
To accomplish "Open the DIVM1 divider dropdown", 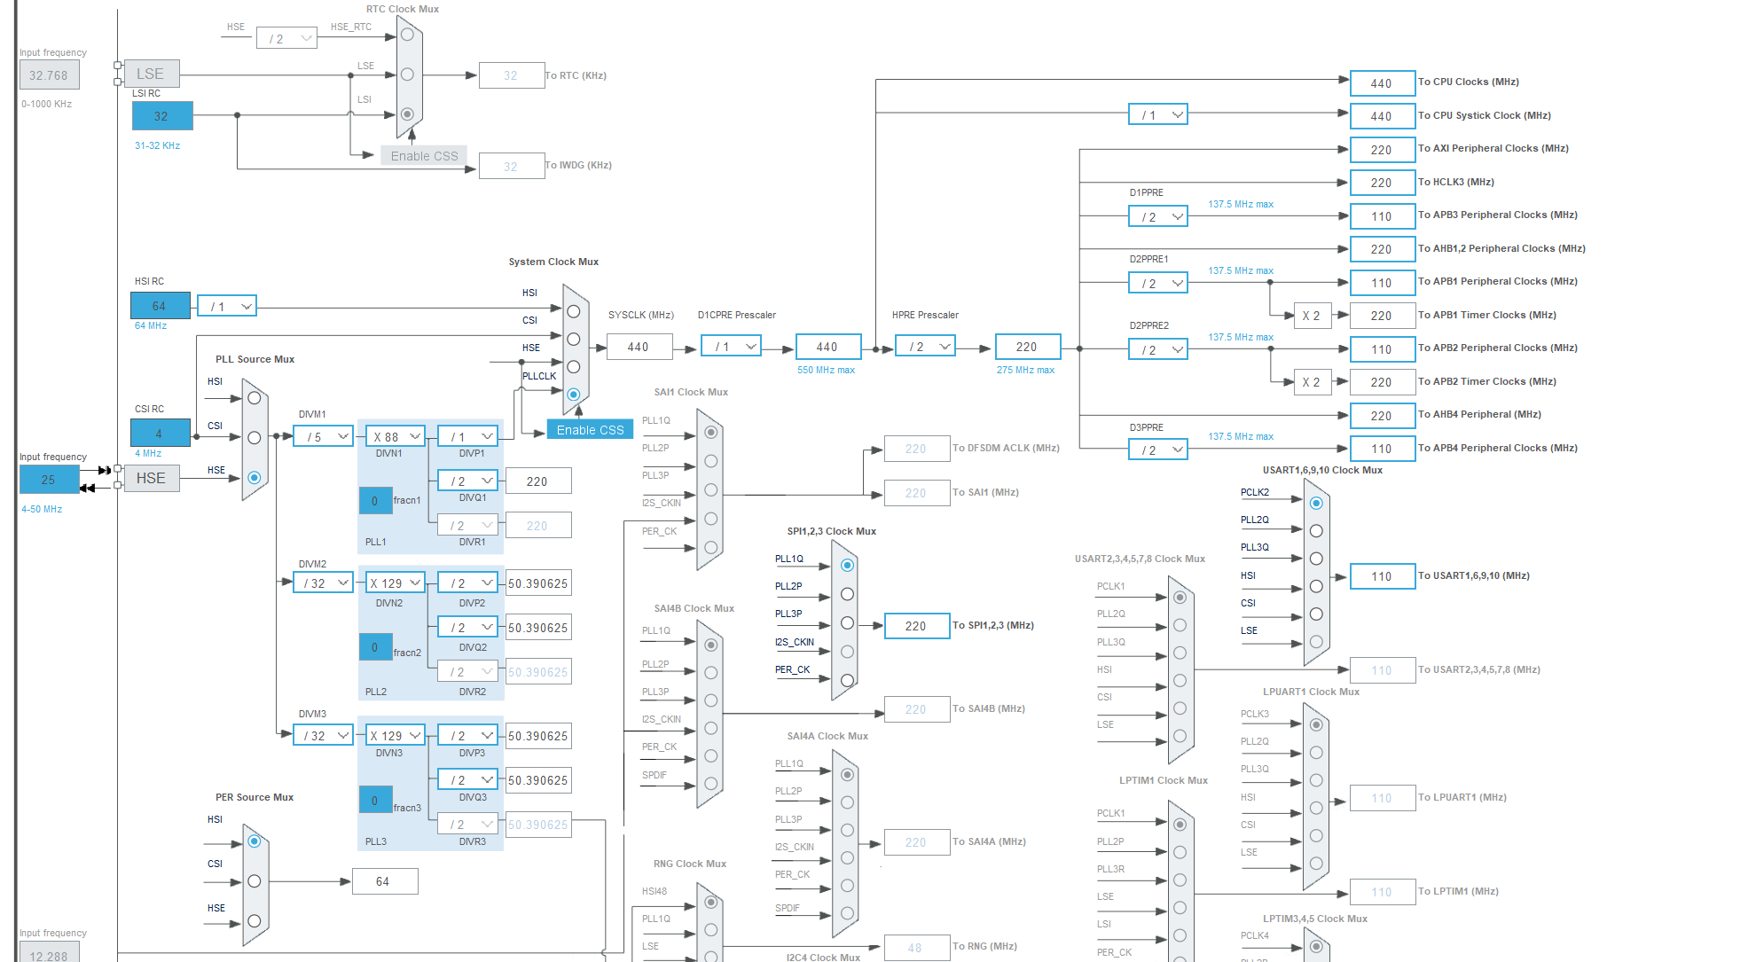I will pos(324,436).
